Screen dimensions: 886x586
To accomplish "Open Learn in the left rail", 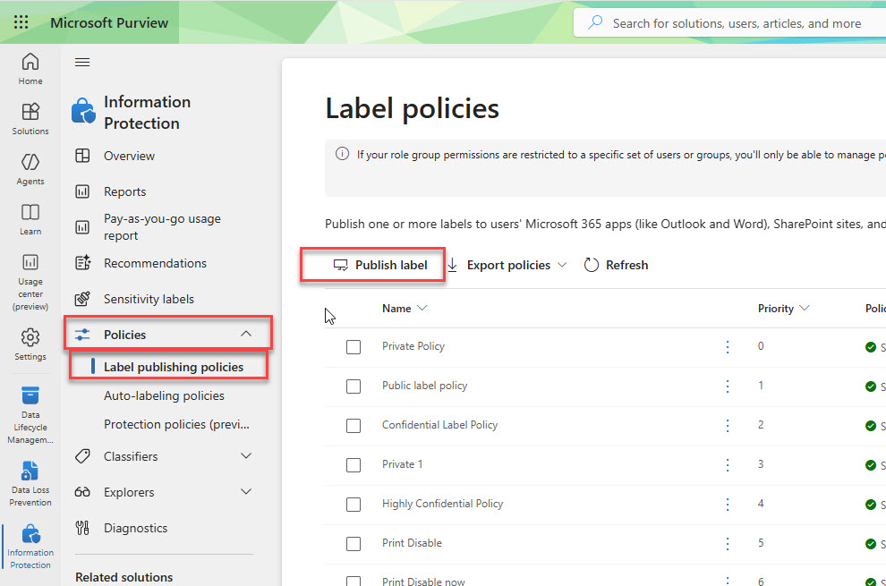I will pyautogui.click(x=30, y=219).
